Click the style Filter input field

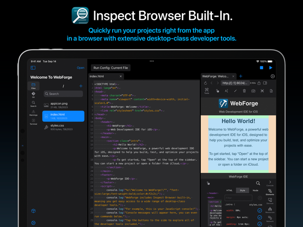[x=238, y=198]
